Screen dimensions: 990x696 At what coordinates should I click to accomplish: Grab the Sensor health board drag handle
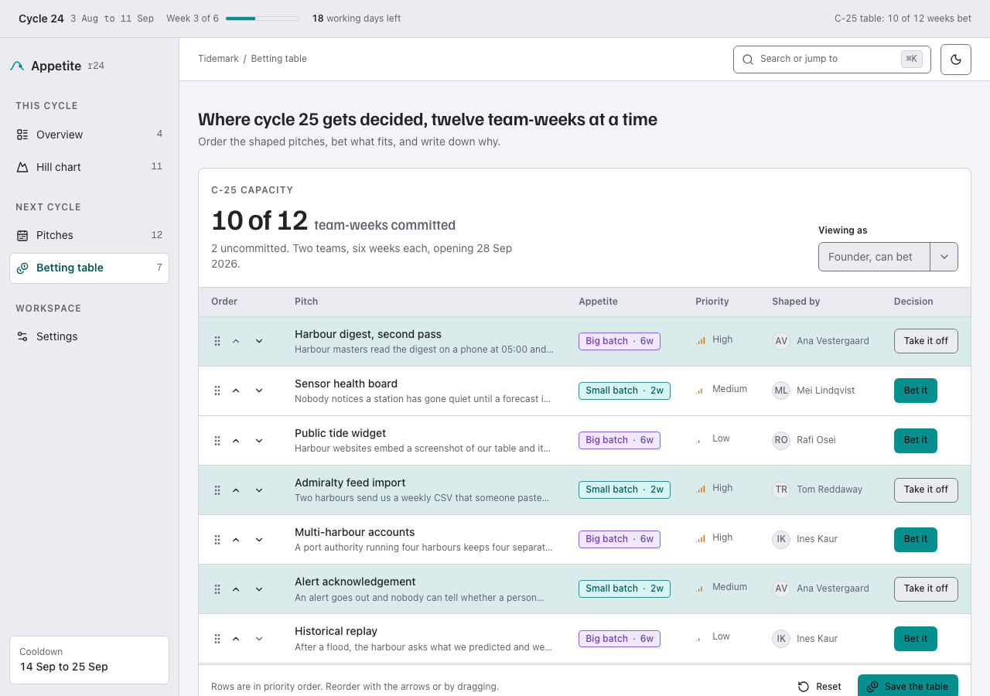click(x=217, y=391)
